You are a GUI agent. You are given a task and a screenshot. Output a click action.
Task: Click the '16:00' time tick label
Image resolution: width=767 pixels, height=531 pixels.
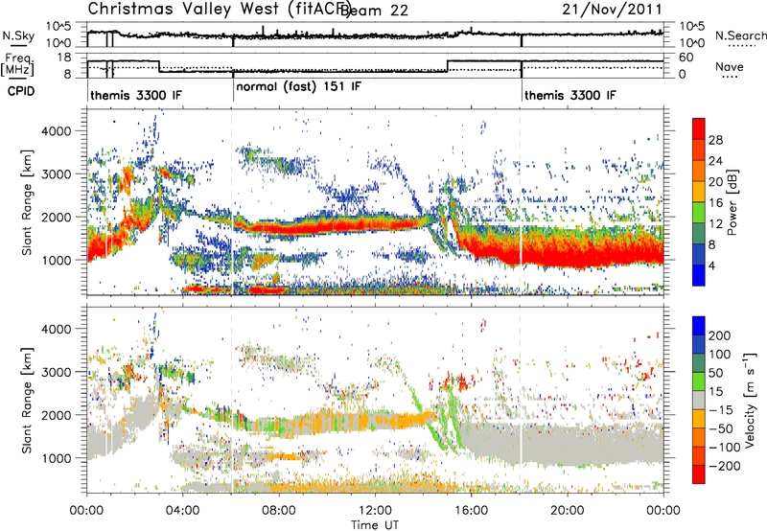[x=471, y=511]
